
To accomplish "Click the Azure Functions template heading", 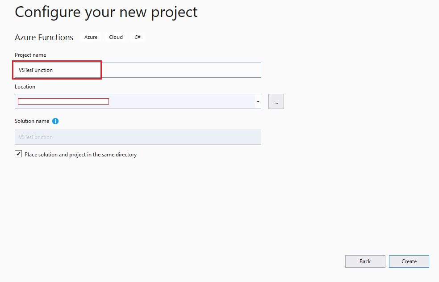I will tap(44, 37).
